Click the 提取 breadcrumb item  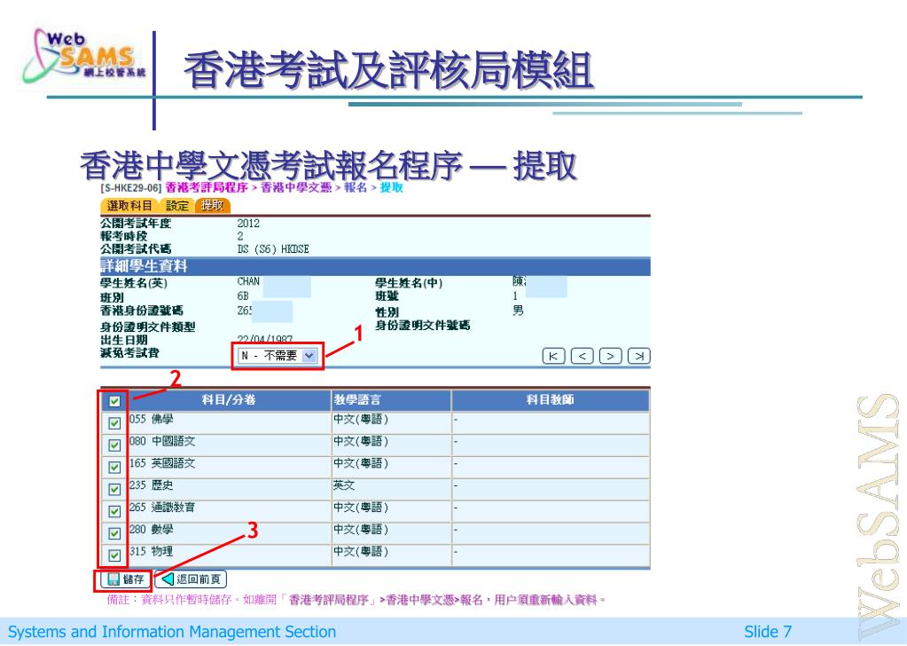coord(391,187)
